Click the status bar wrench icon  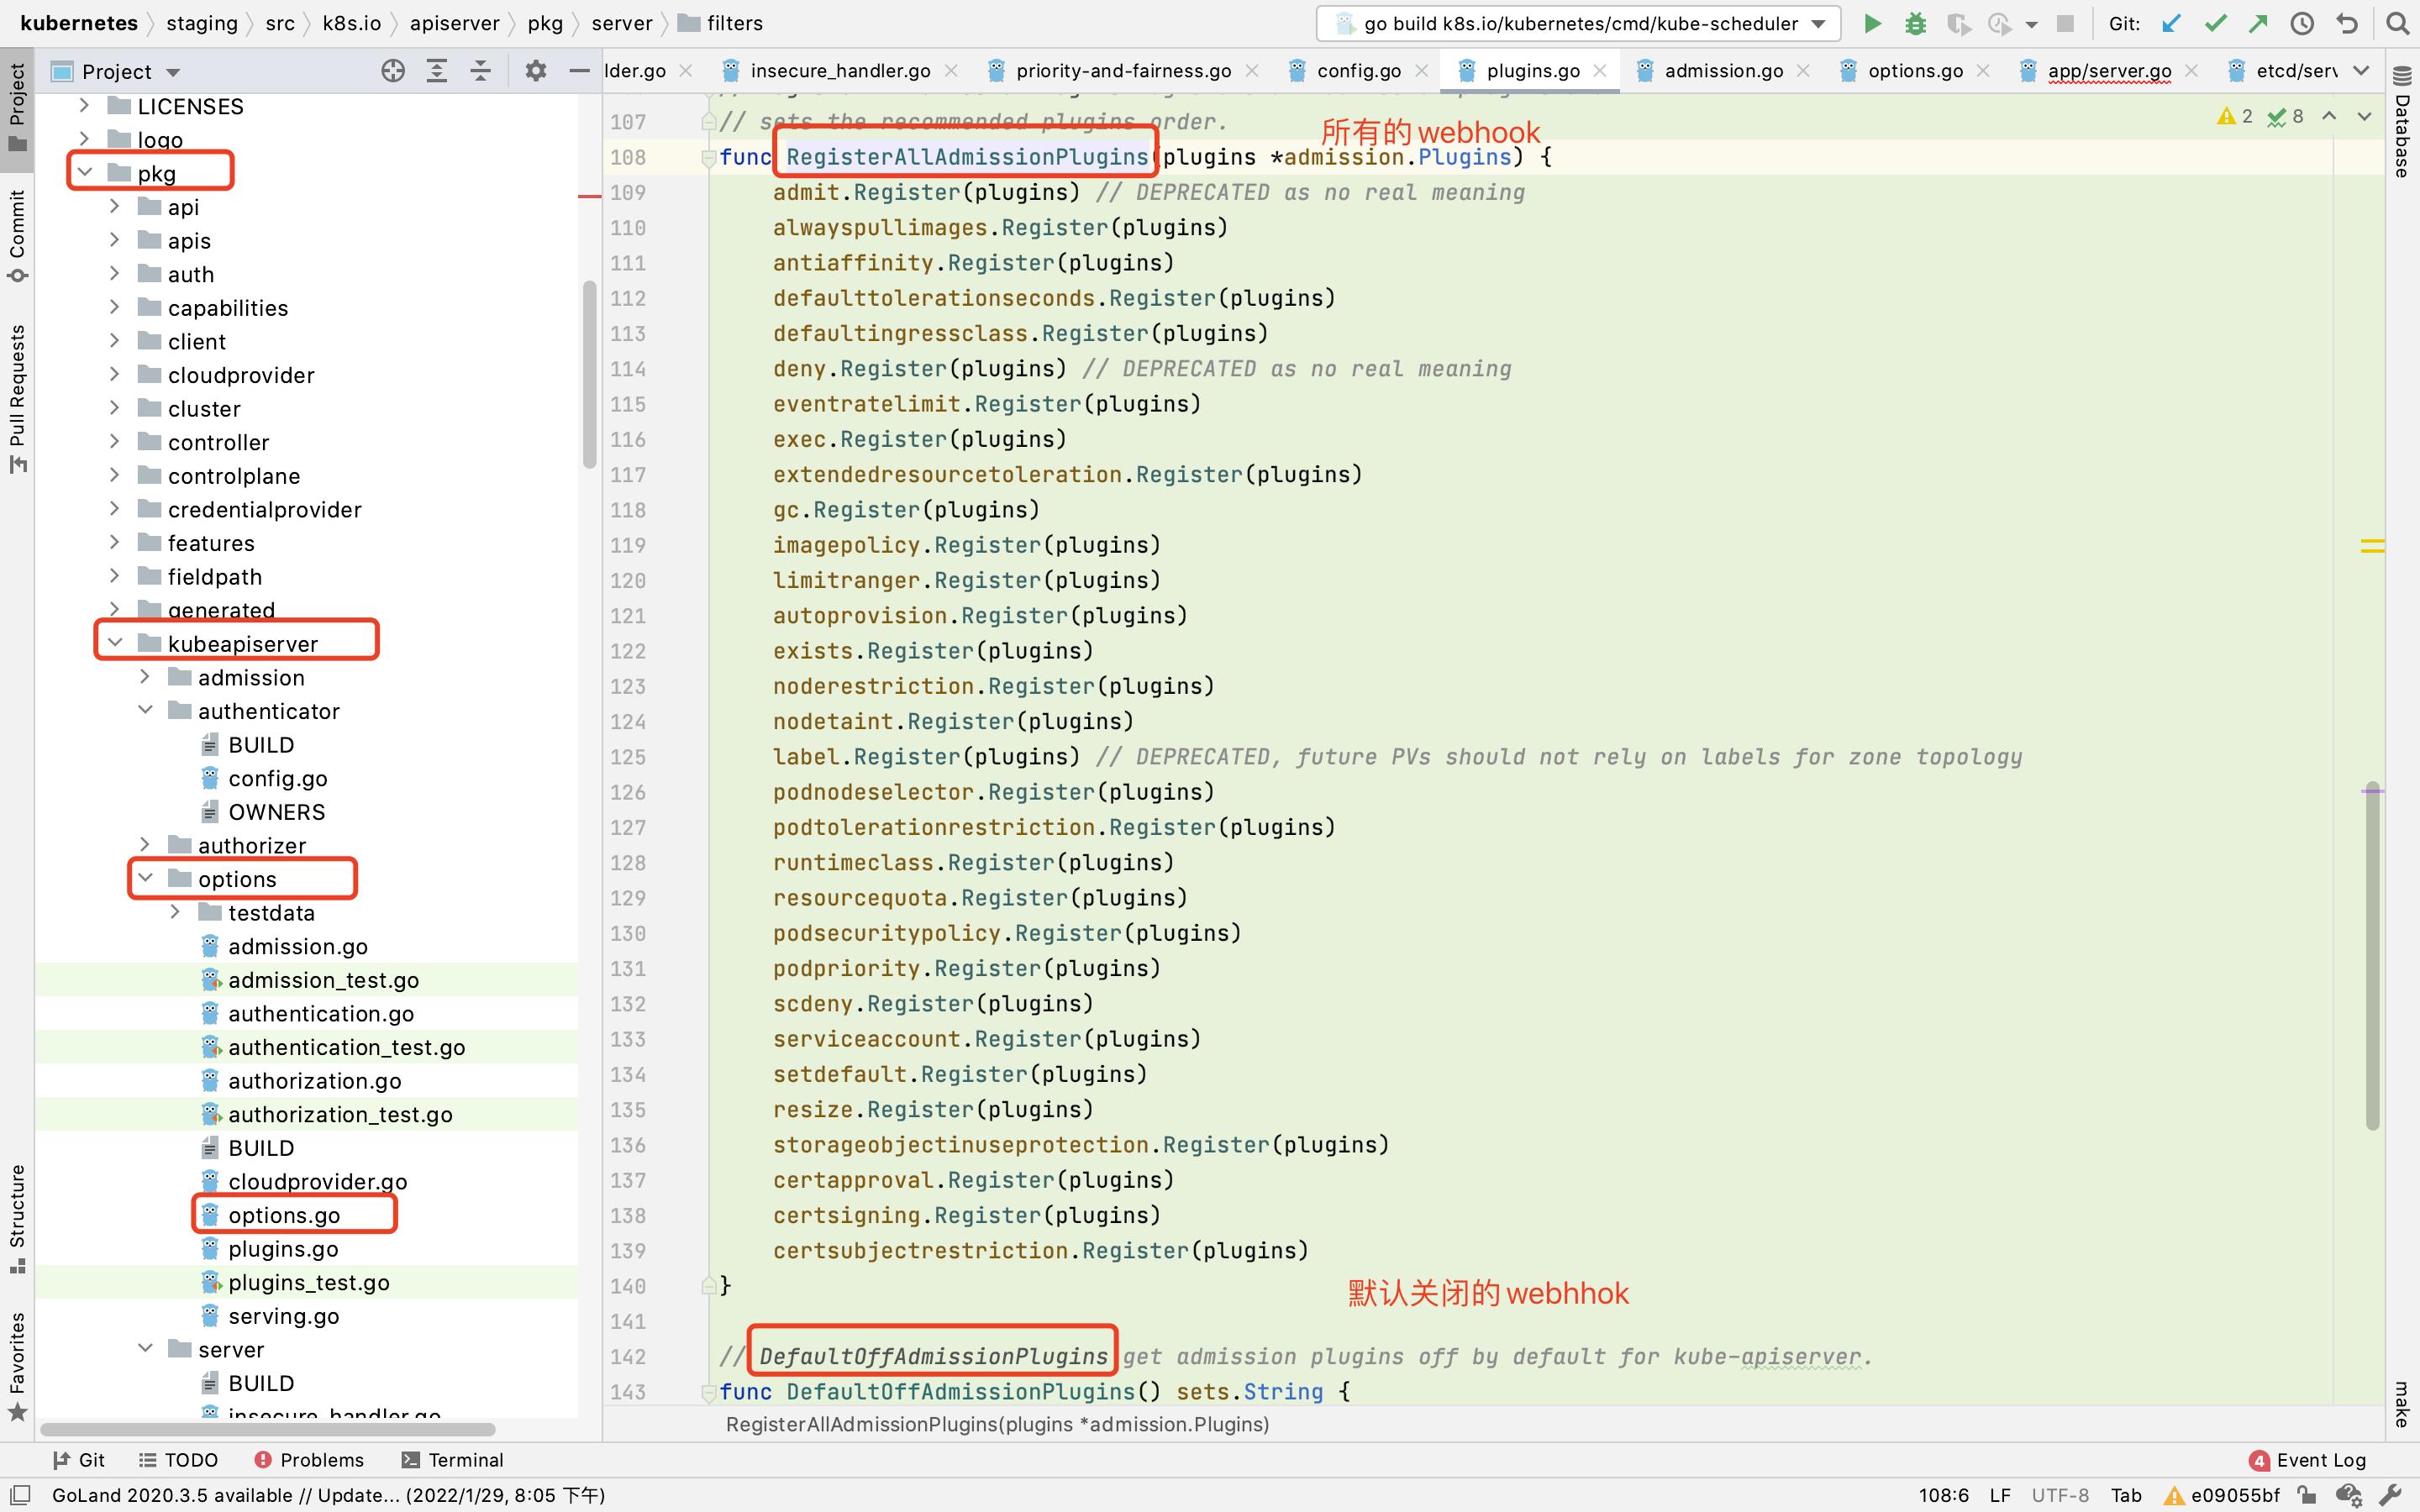coord(2390,1495)
